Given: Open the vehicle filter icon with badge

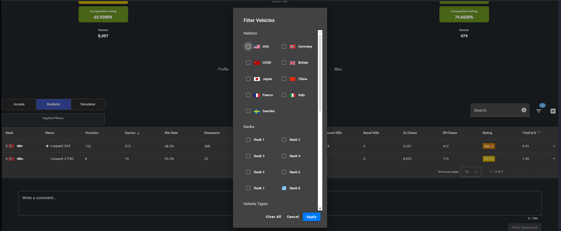Looking at the screenshot, I should pyautogui.click(x=539, y=111).
